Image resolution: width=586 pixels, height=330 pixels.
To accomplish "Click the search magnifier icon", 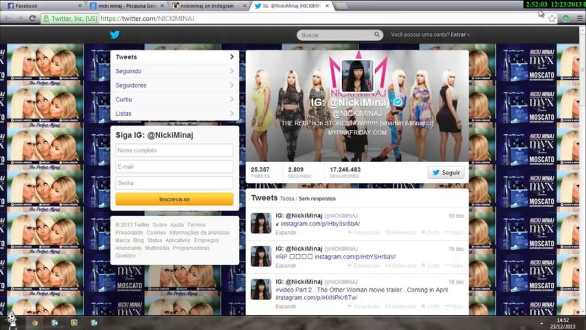I will (x=377, y=35).
